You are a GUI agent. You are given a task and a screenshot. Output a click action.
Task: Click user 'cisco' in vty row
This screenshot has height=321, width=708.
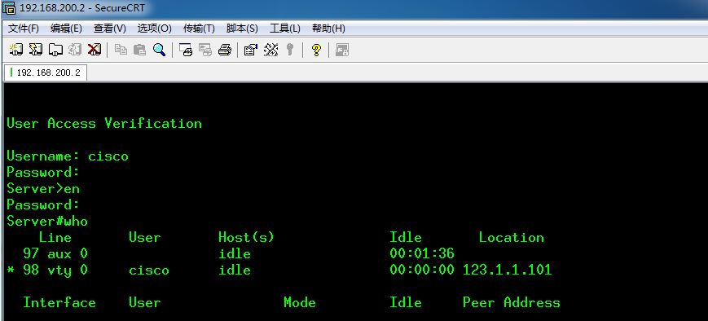[149, 270]
